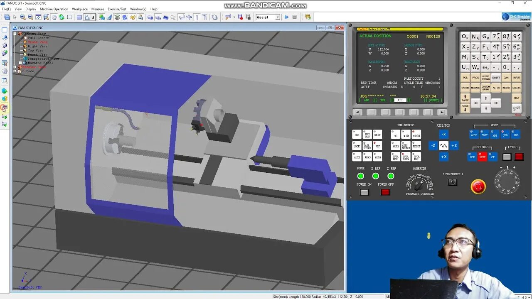
Task: Click the green rotate view toolbar icon
Action: 62,17
